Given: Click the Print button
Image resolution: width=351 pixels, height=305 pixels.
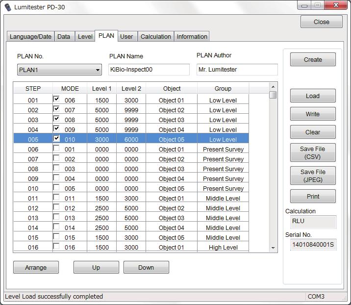Looking at the screenshot, I should click(313, 197).
